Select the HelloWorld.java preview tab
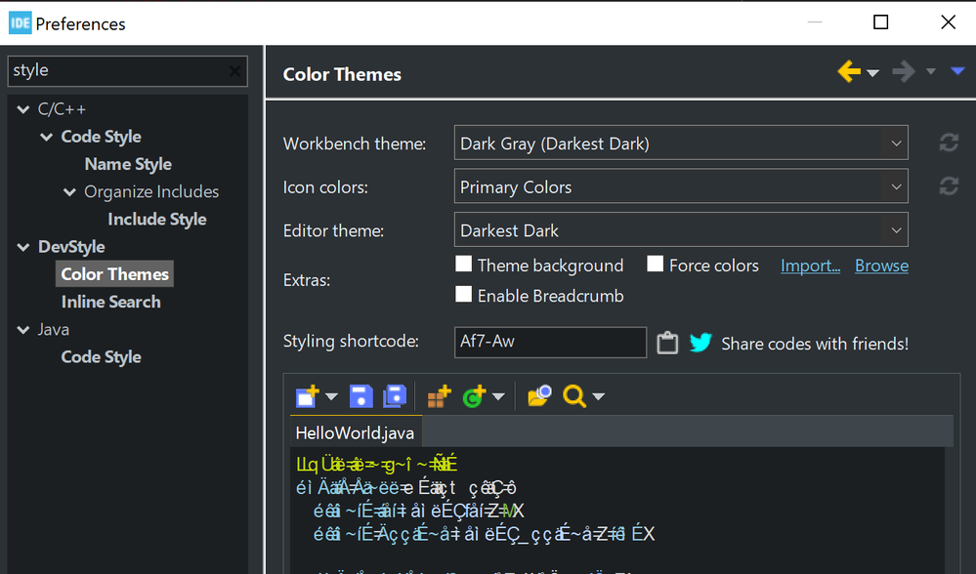Viewport: 976px width, 574px height. 356,432
